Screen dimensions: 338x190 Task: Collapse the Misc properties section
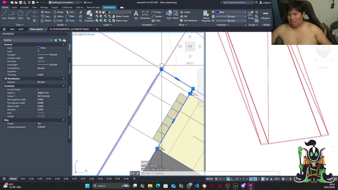[63, 120]
